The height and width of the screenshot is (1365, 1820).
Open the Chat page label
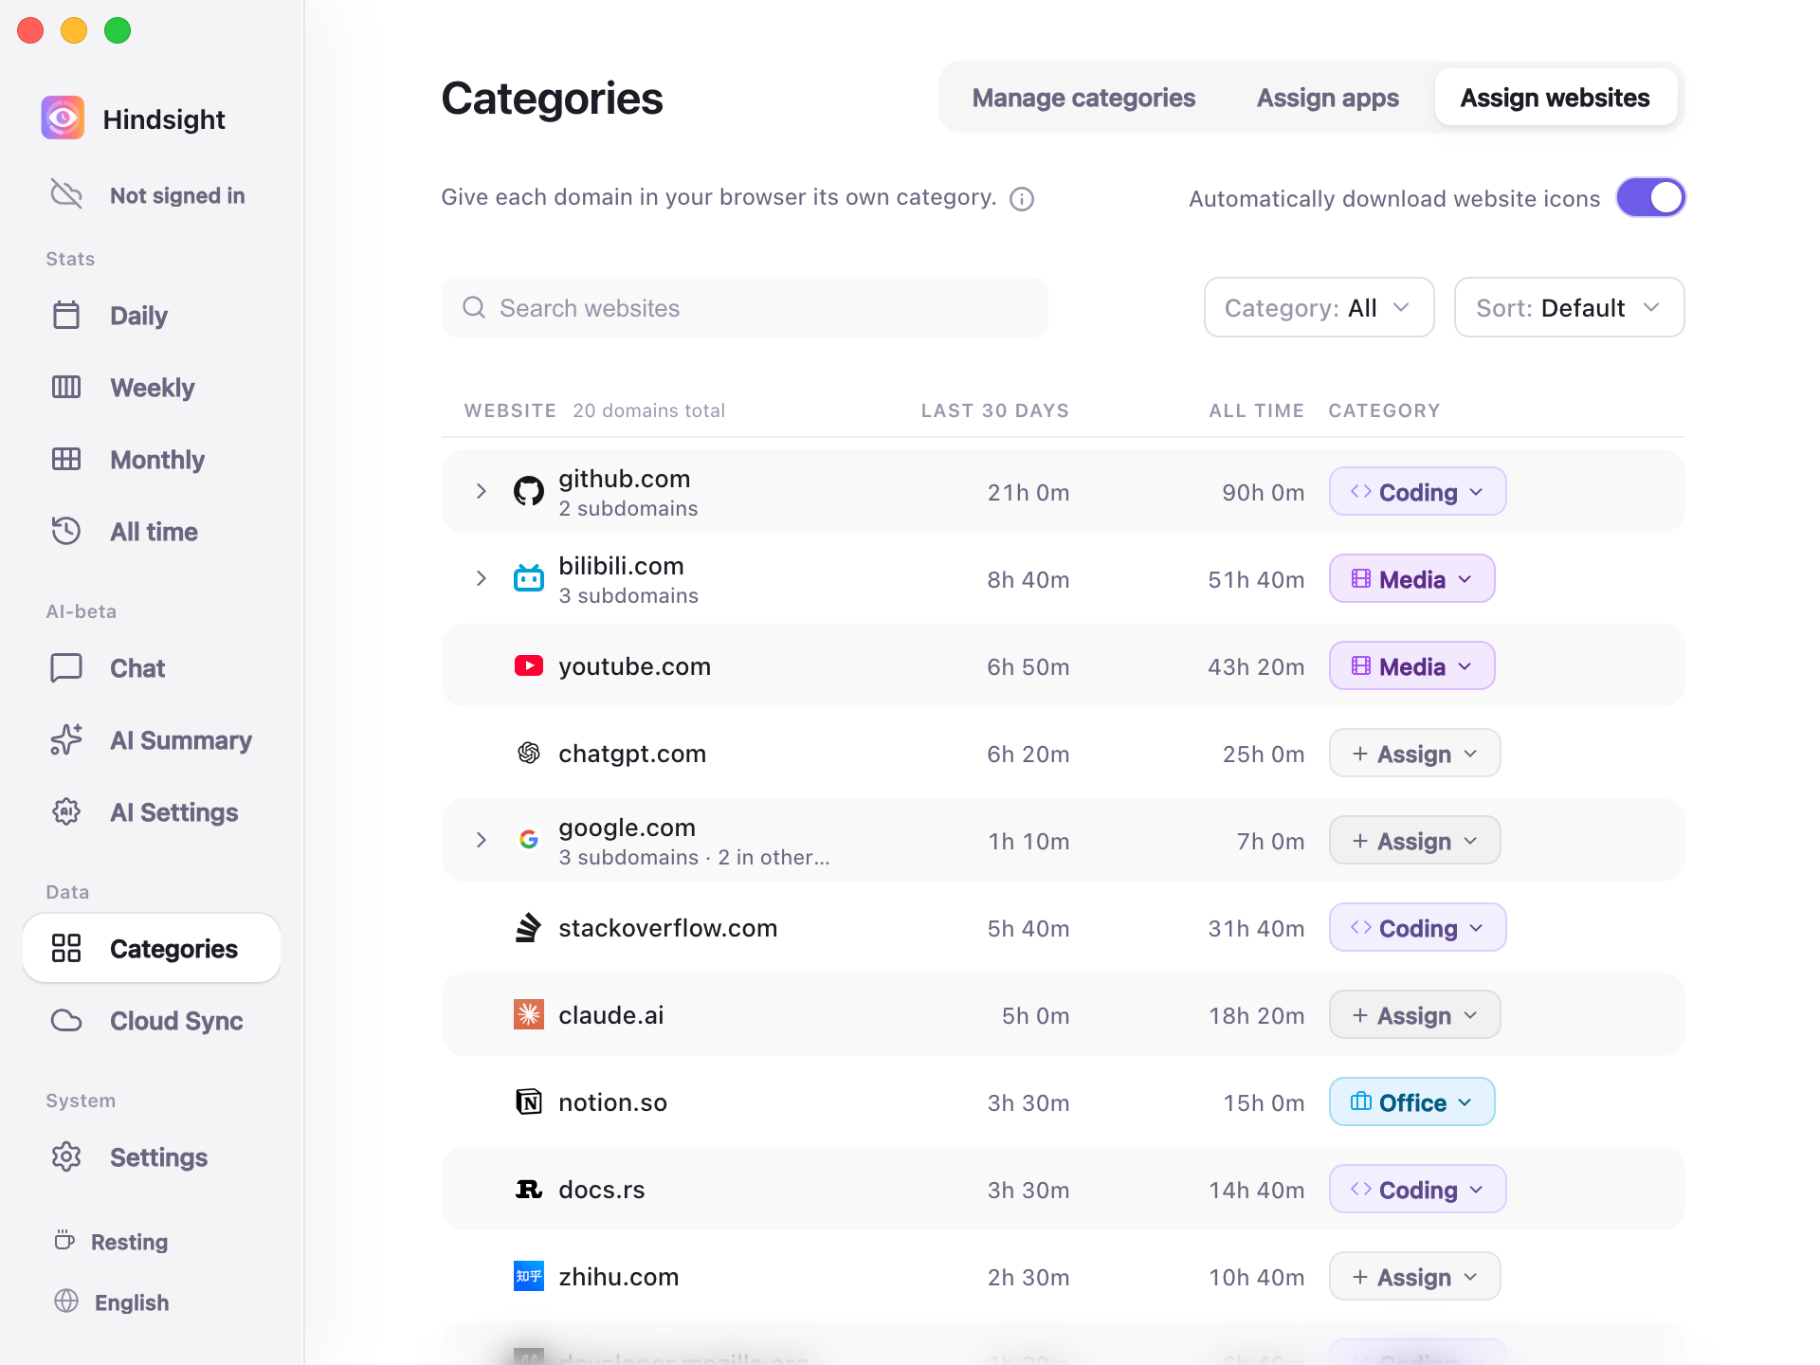[137, 668]
